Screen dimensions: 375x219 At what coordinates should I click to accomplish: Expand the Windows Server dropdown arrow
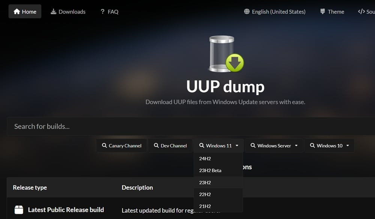(x=296, y=146)
